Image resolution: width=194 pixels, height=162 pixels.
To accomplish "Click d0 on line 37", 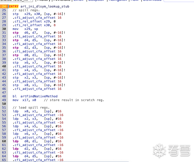I will (x=26, y=55).
